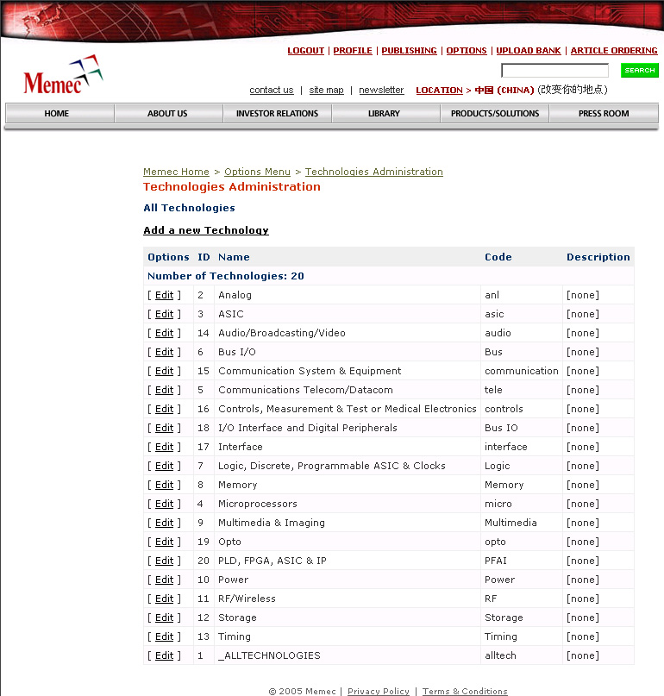
Task: Click the 'All Technologies' heading
Action: 189,208
